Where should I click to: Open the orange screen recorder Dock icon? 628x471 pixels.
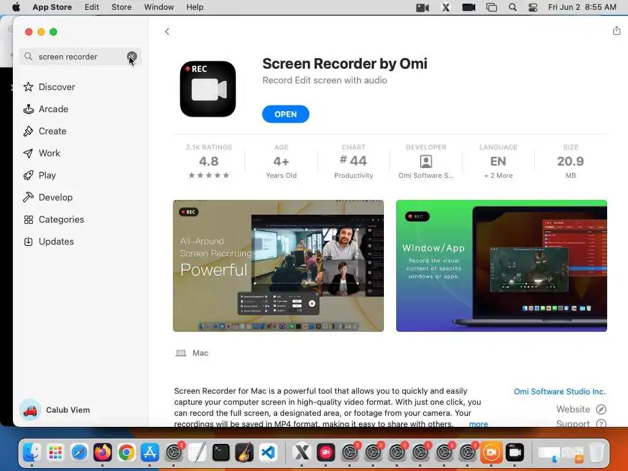491,453
